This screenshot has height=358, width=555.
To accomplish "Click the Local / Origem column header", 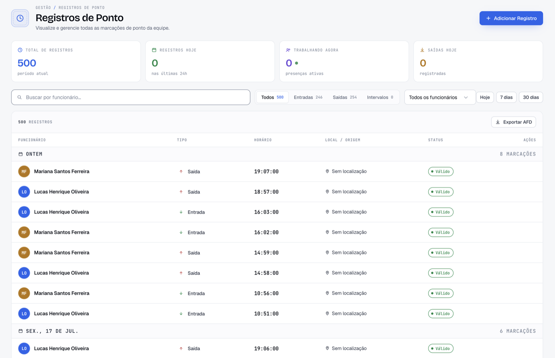I will (343, 140).
